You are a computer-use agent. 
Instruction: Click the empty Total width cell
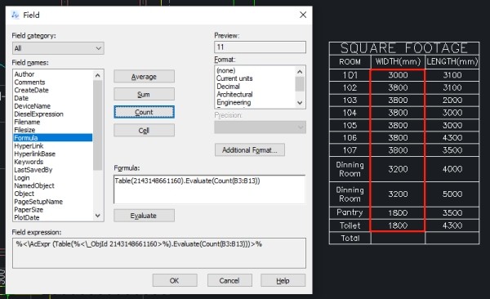click(398, 238)
